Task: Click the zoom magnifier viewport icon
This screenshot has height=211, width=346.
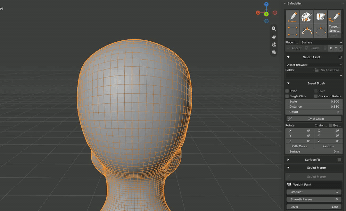Action: click(274, 28)
